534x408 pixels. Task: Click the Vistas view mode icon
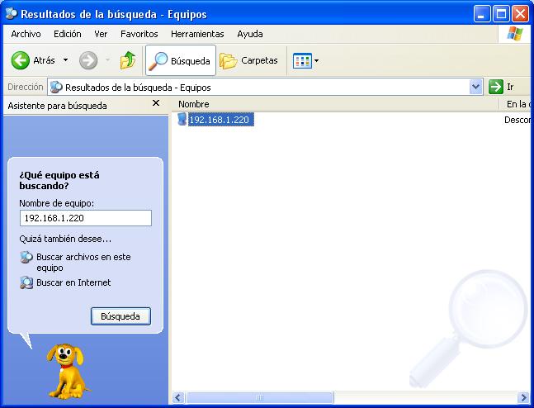coord(302,60)
